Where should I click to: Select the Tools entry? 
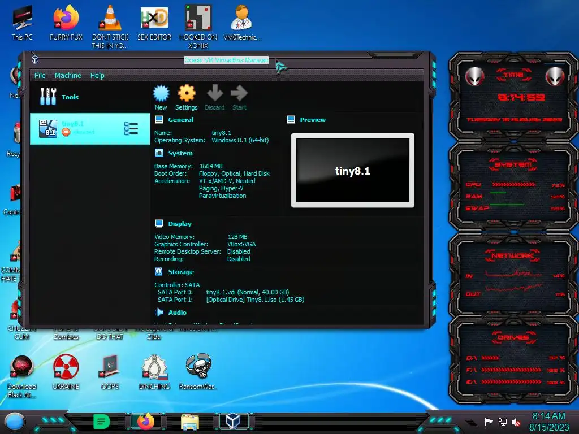[x=89, y=97]
